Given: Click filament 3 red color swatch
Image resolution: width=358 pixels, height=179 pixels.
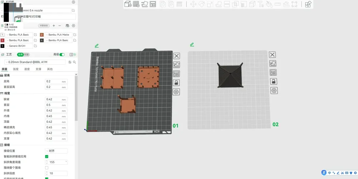Looking at the screenshot, I should [x=2, y=40].
